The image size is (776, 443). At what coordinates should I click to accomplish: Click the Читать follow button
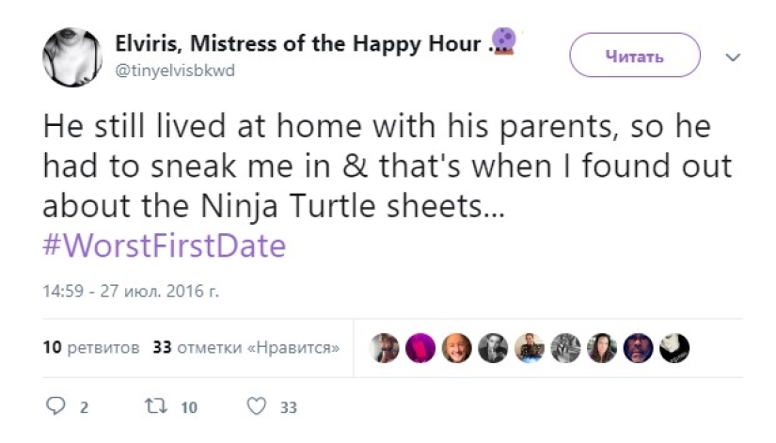[635, 56]
